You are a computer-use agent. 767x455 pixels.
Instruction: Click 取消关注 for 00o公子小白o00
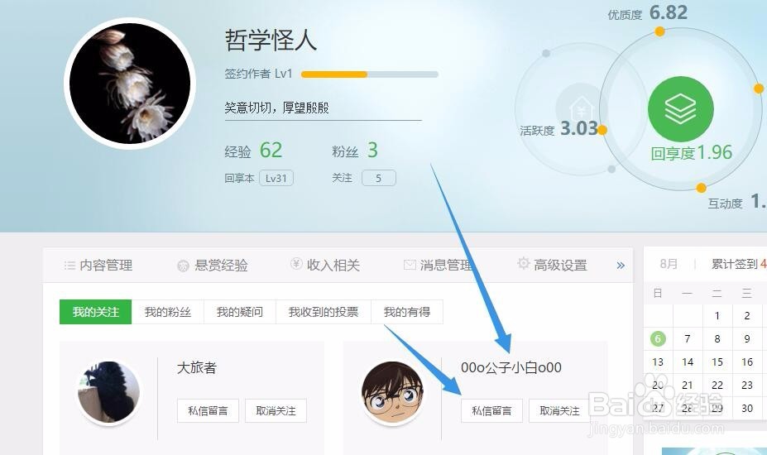click(x=559, y=410)
